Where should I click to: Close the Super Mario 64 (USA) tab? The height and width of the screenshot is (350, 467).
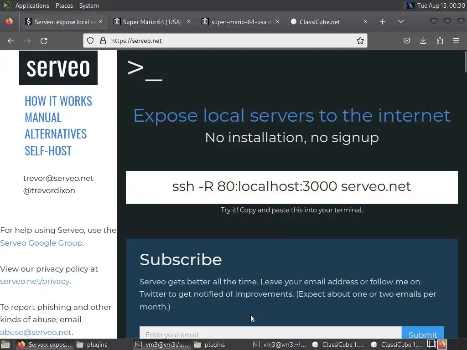click(189, 22)
